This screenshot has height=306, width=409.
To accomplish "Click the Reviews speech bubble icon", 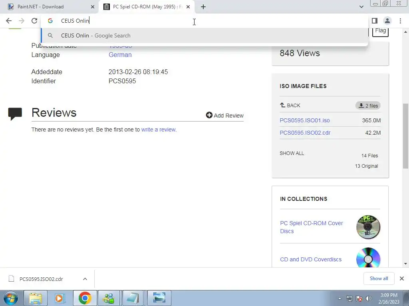I will 15,114.
